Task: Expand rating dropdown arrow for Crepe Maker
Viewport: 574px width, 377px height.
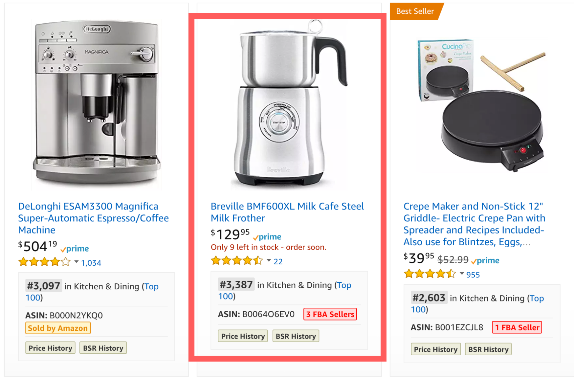Action: pyautogui.click(x=462, y=274)
